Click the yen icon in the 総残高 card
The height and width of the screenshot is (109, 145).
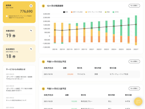pyautogui.click(x=31, y=6)
